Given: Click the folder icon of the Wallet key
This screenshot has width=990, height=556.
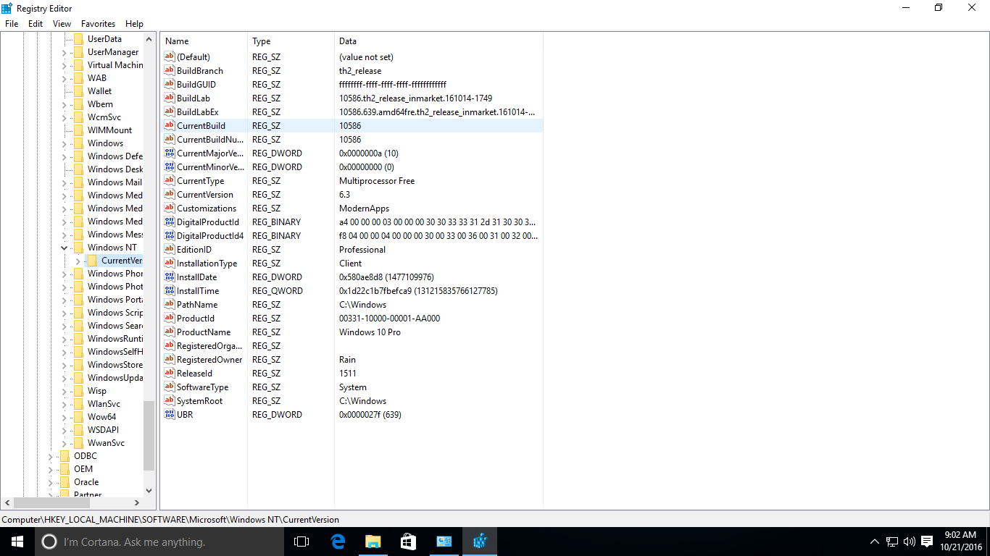Looking at the screenshot, I should coord(78,91).
